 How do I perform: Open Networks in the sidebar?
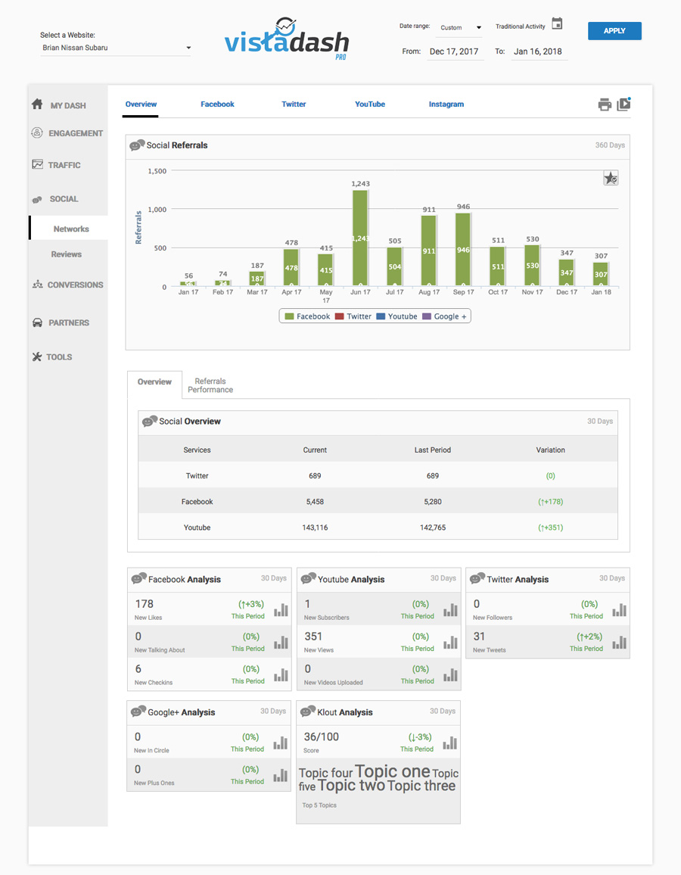[71, 229]
